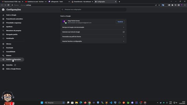Bookmark this page with the star icon
The width and height of the screenshot is (187, 105).
pyautogui.click(x=159, y=5)
